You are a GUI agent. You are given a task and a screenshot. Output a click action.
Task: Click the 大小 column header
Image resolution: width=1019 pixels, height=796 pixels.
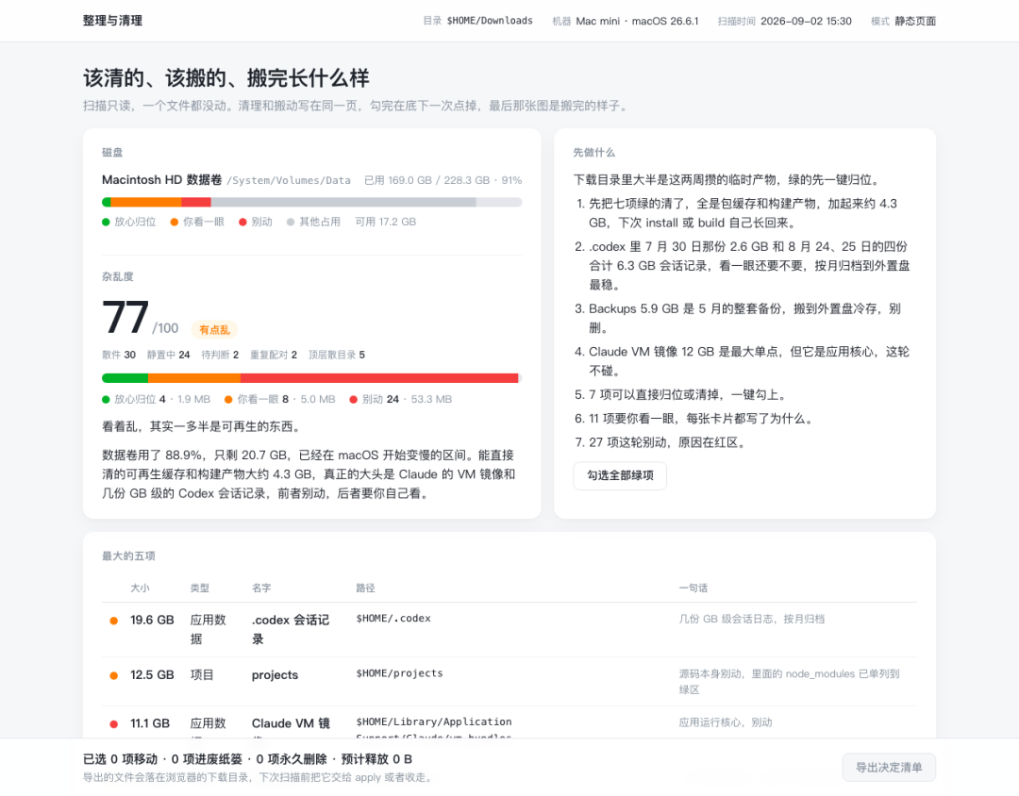click(x=140, y=589)
